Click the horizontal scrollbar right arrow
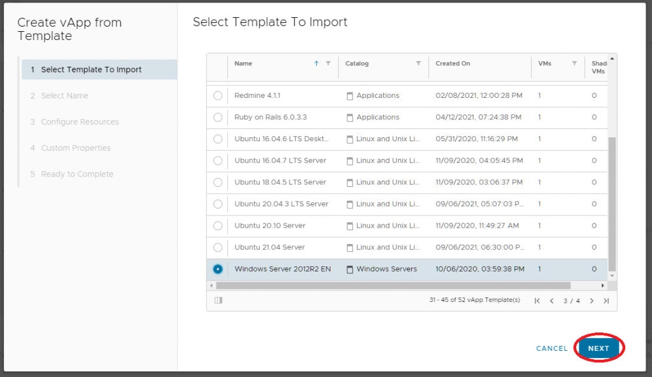 click(602, 285)
